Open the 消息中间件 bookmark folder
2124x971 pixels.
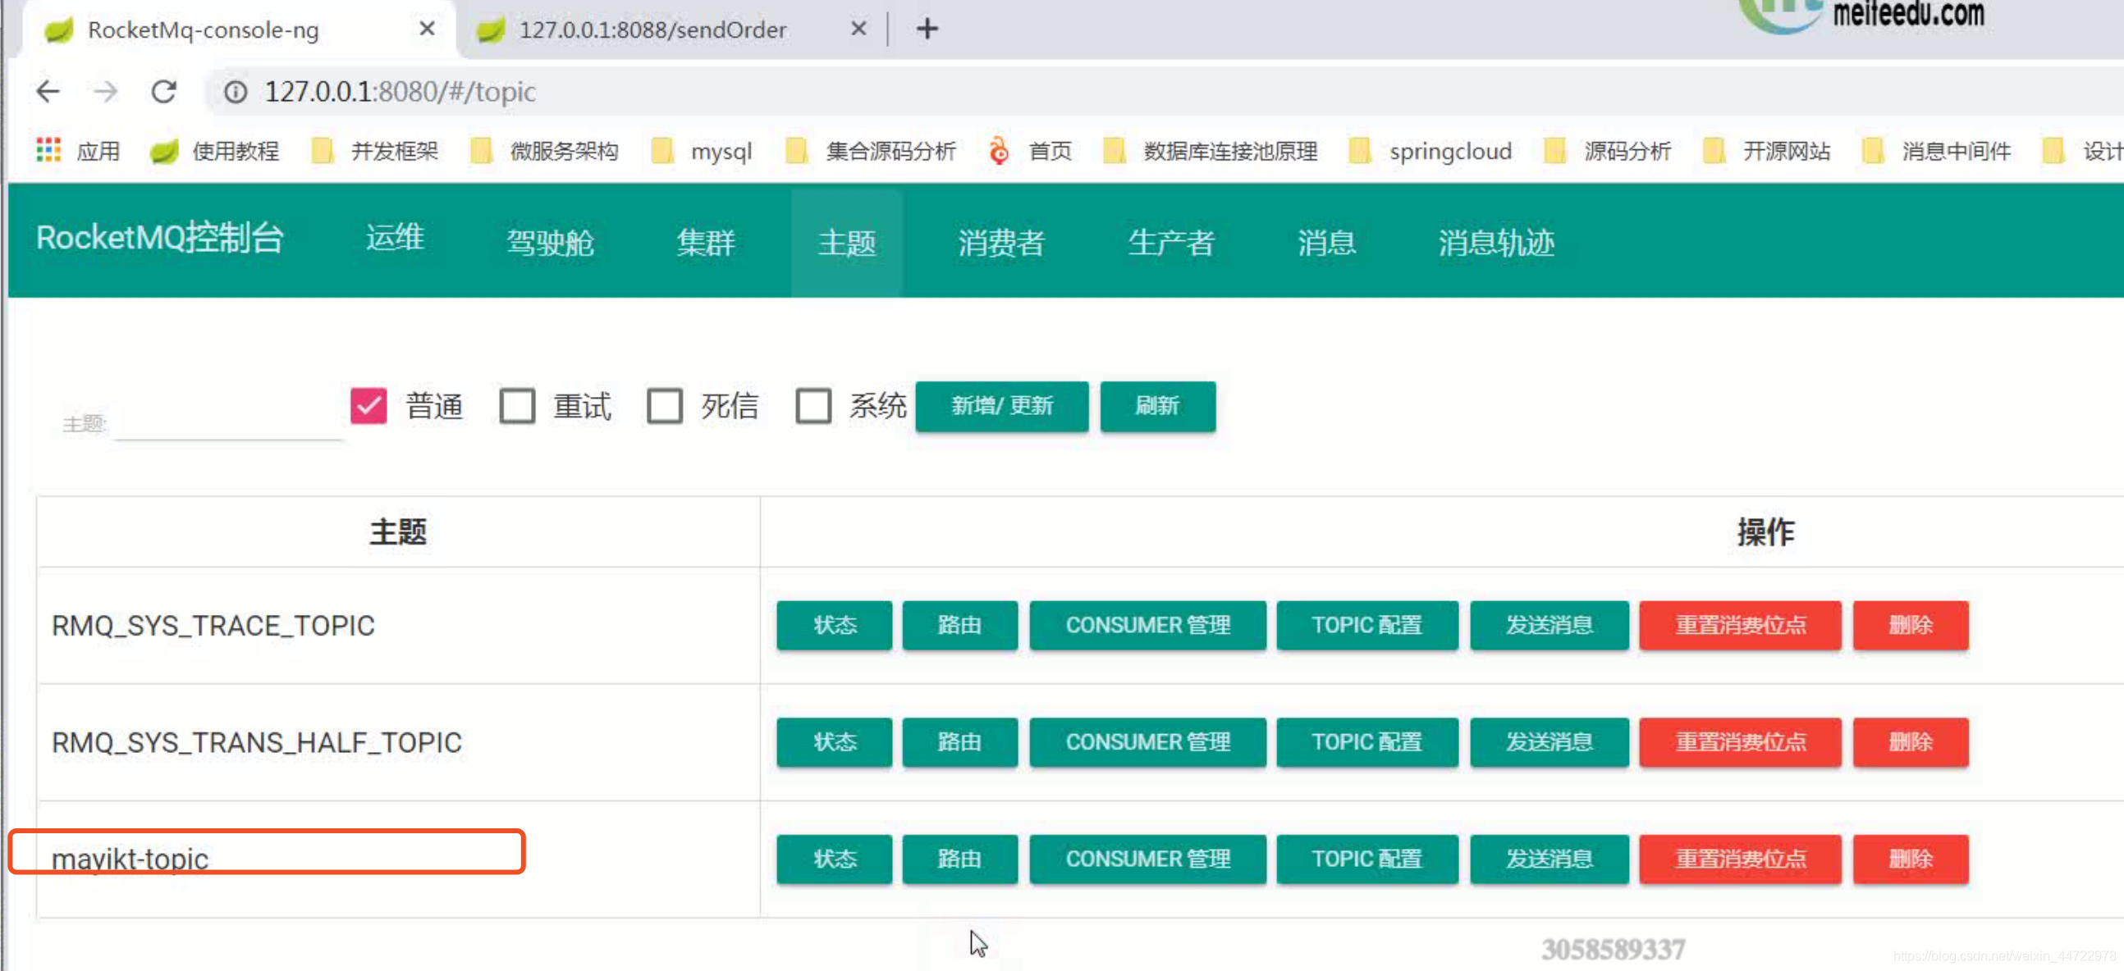(x=1937, y=151)
